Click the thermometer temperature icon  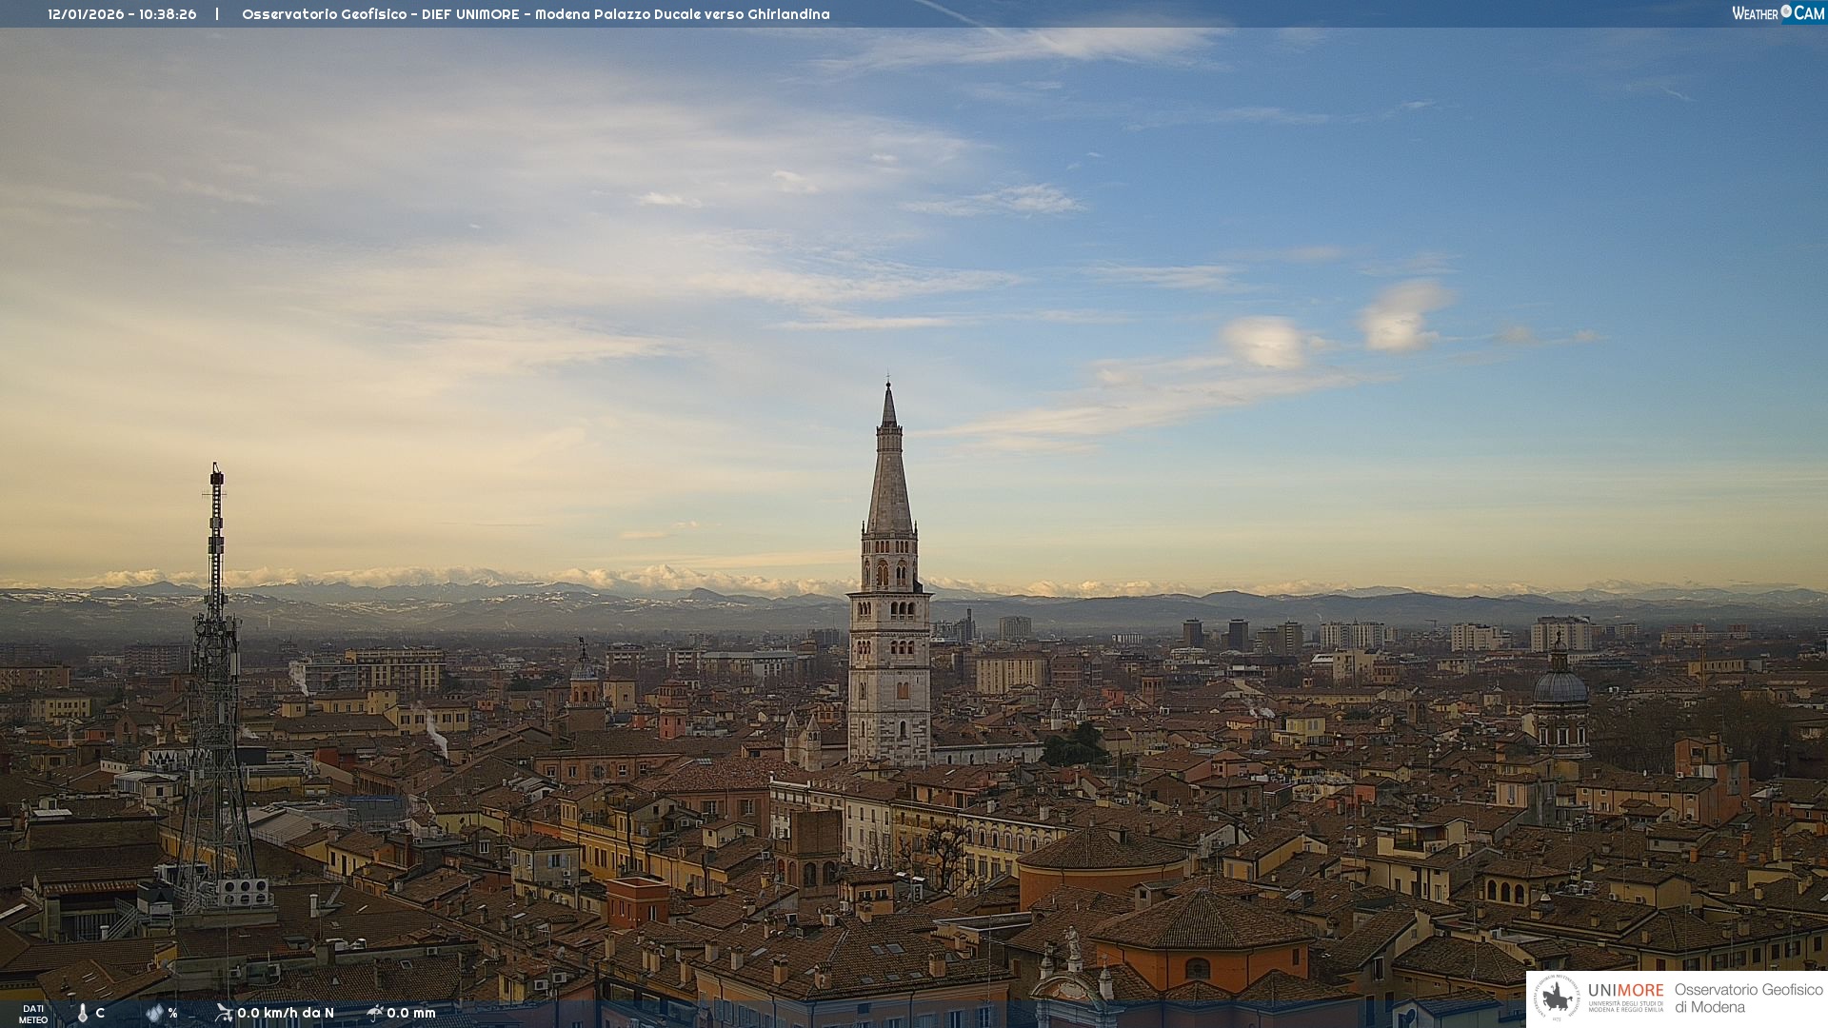(x=83, y=1013)
